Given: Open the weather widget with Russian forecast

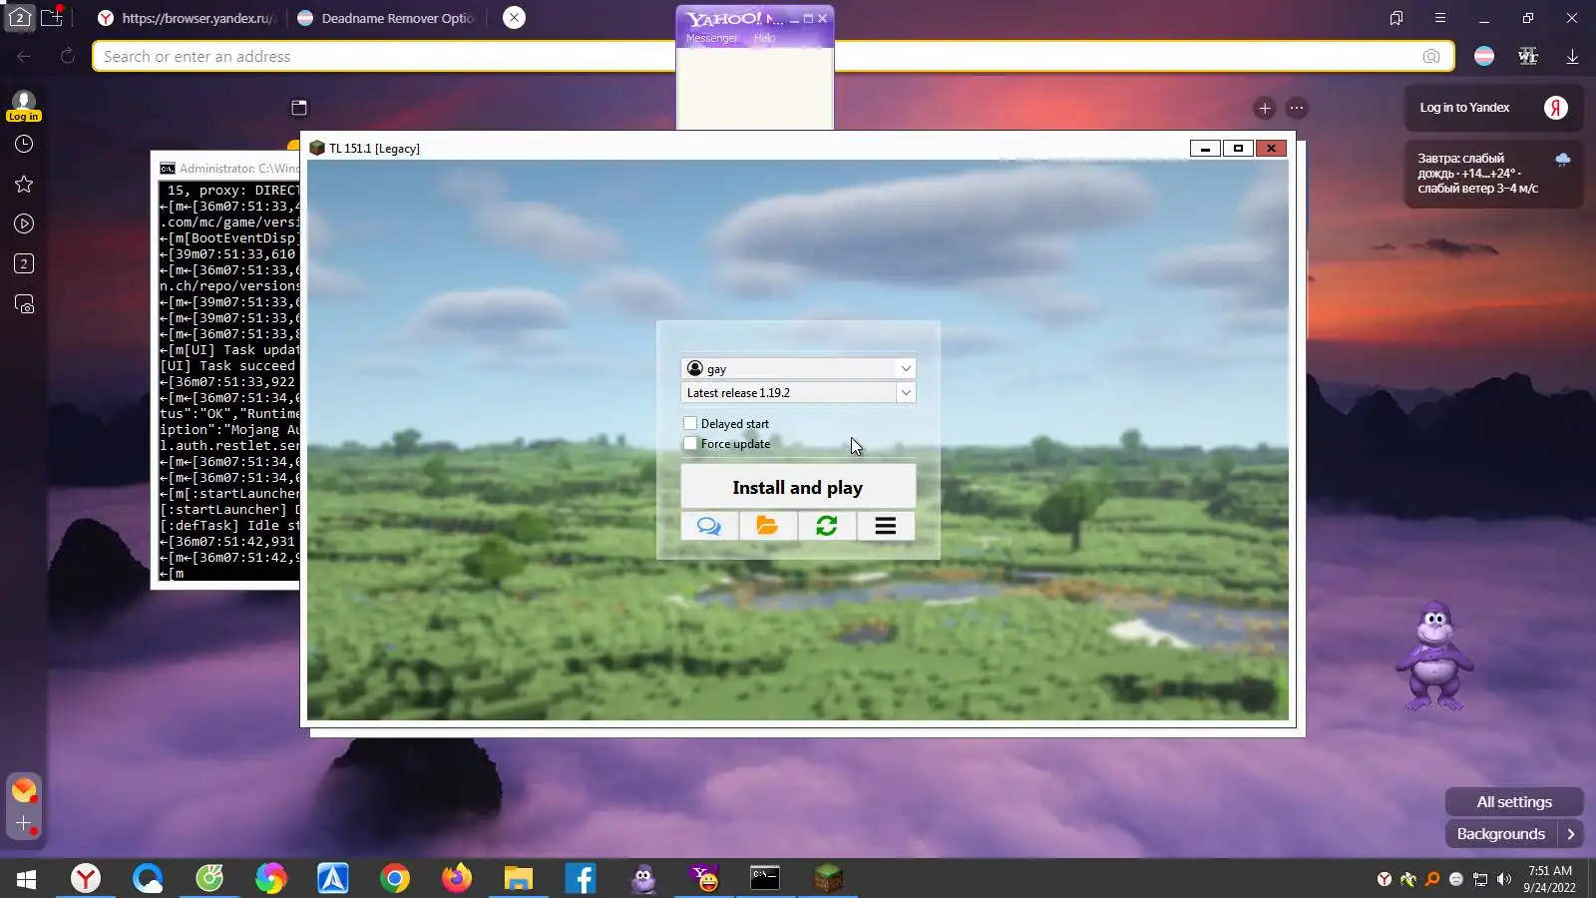Looking at the screenshot, I should click(1493, 173).
